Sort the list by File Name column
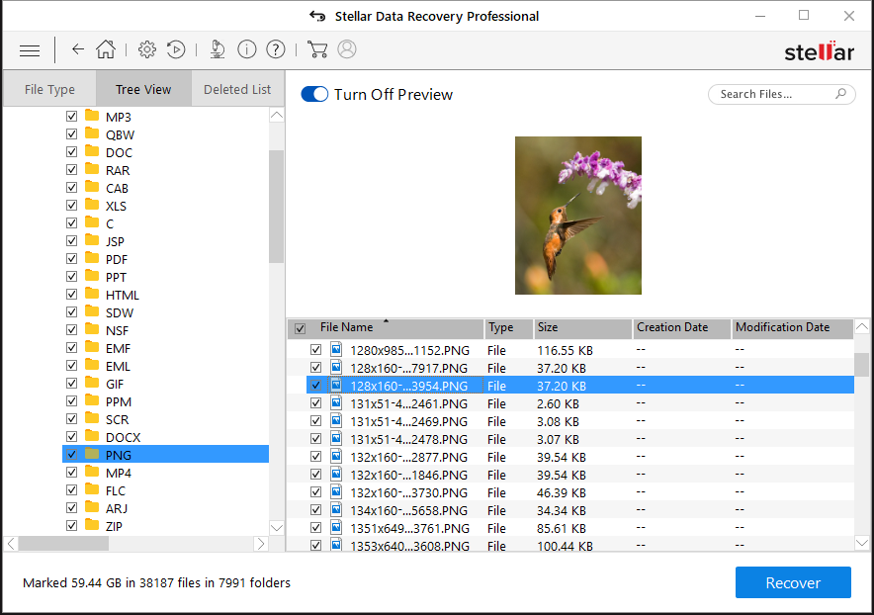This screenshot has height=615, width=874. click(x=347, y=327)
